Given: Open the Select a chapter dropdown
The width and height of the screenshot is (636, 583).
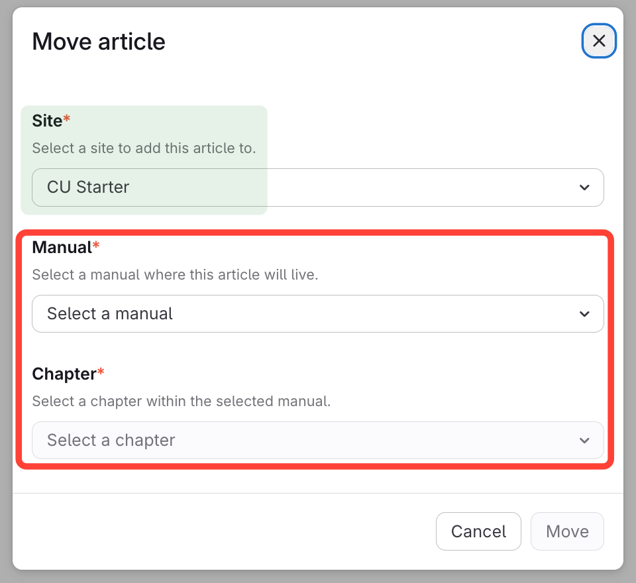Looking at the screenshot, I should point(317,441).
